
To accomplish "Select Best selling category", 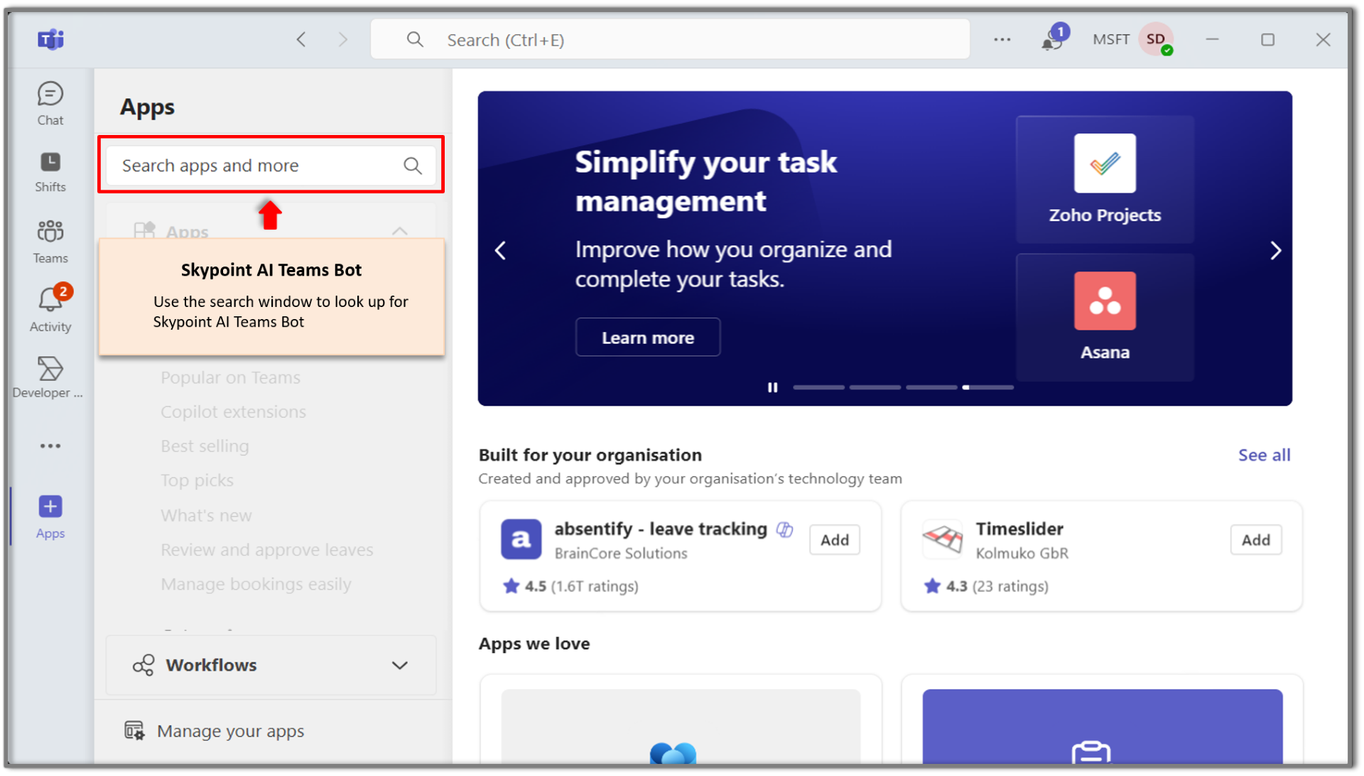I will [205, 446].
